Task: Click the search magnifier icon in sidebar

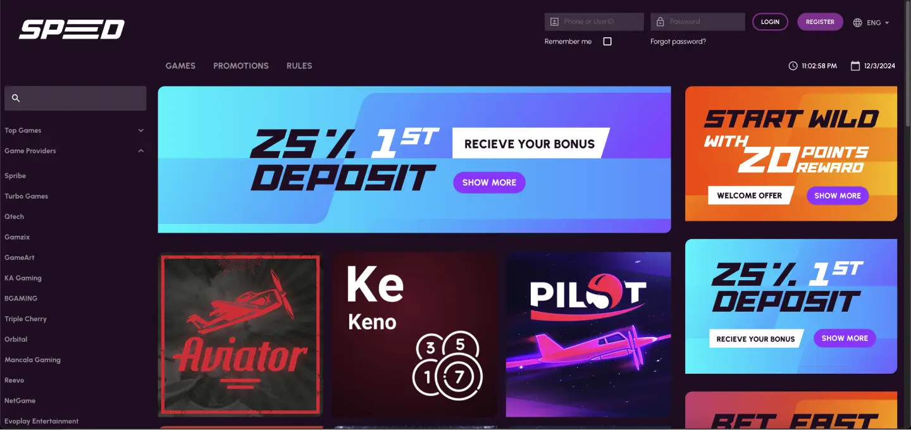Action: 16,98
